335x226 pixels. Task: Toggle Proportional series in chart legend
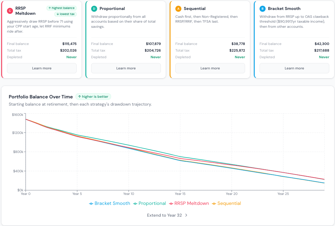click(150, 203)
